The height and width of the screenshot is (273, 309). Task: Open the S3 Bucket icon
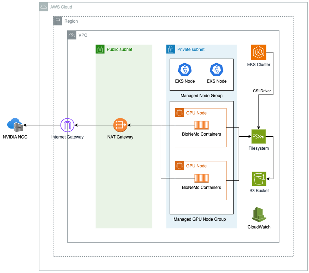tap(259, 179)
